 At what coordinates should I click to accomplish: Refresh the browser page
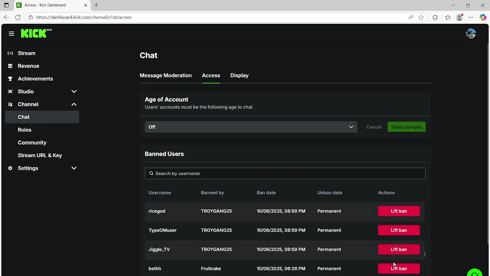[18, 17]
